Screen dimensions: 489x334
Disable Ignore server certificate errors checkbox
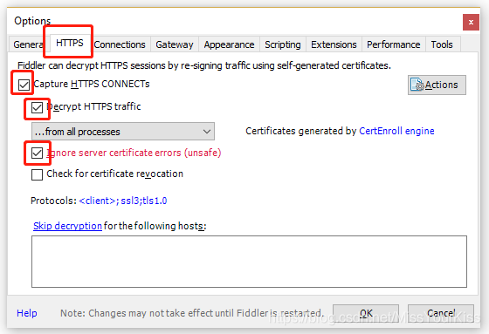(x=37, y=153)
